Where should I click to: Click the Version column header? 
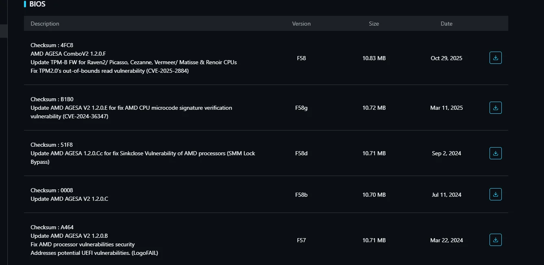[301, 24]
